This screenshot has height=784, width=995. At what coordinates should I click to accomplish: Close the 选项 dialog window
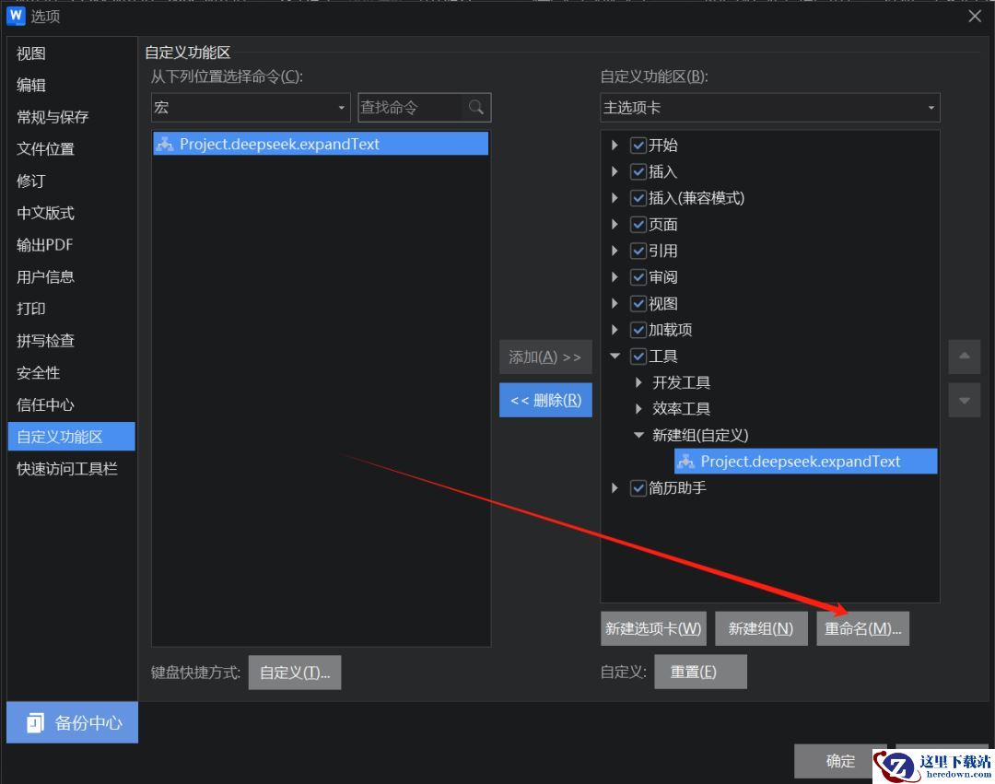[974, 16]
